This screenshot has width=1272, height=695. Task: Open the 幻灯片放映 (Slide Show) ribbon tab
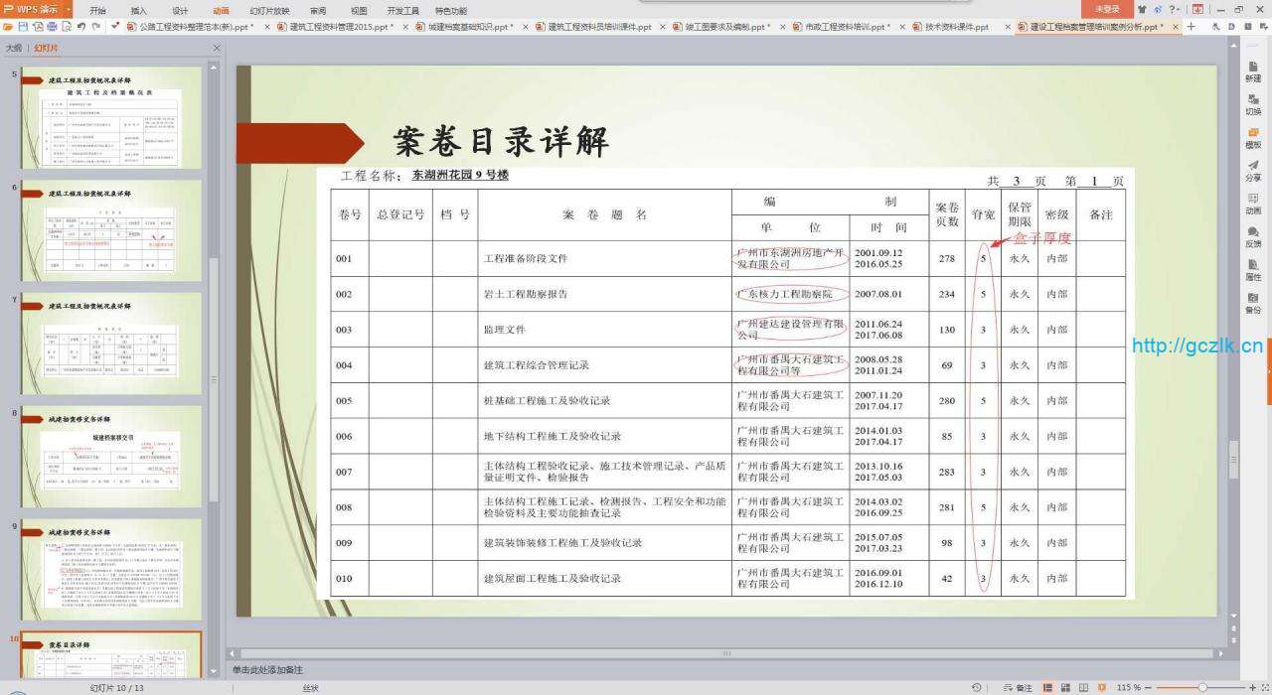[x=270, y=10]
